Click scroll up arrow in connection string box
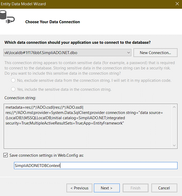Viewport: 182px width, 196px height. coord(174,107)
